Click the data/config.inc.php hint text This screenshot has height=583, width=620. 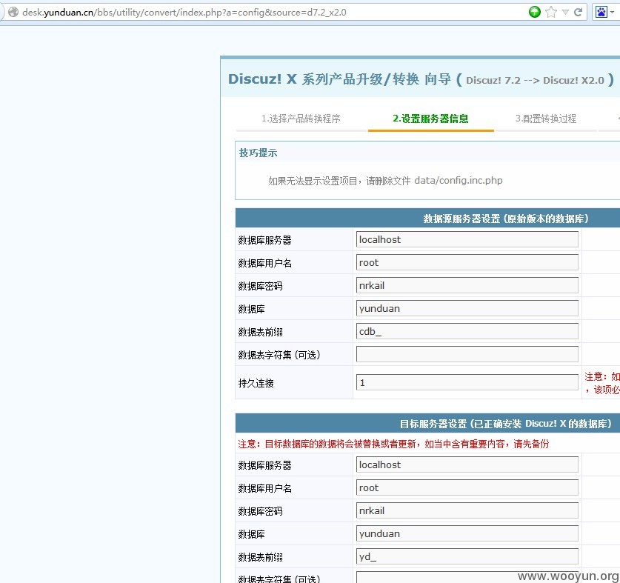click(459, 181)
